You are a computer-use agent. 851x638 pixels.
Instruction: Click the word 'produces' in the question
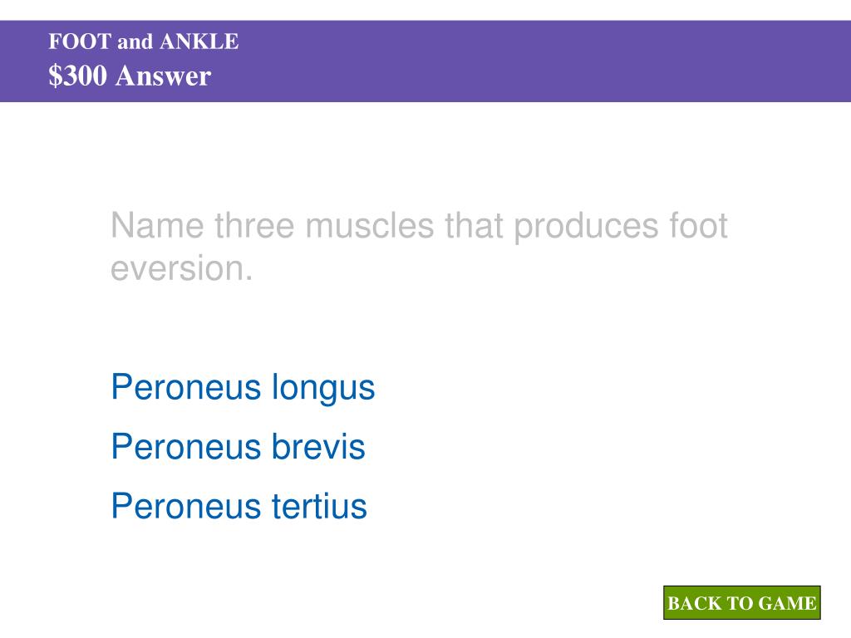click(x=586, y=228)
